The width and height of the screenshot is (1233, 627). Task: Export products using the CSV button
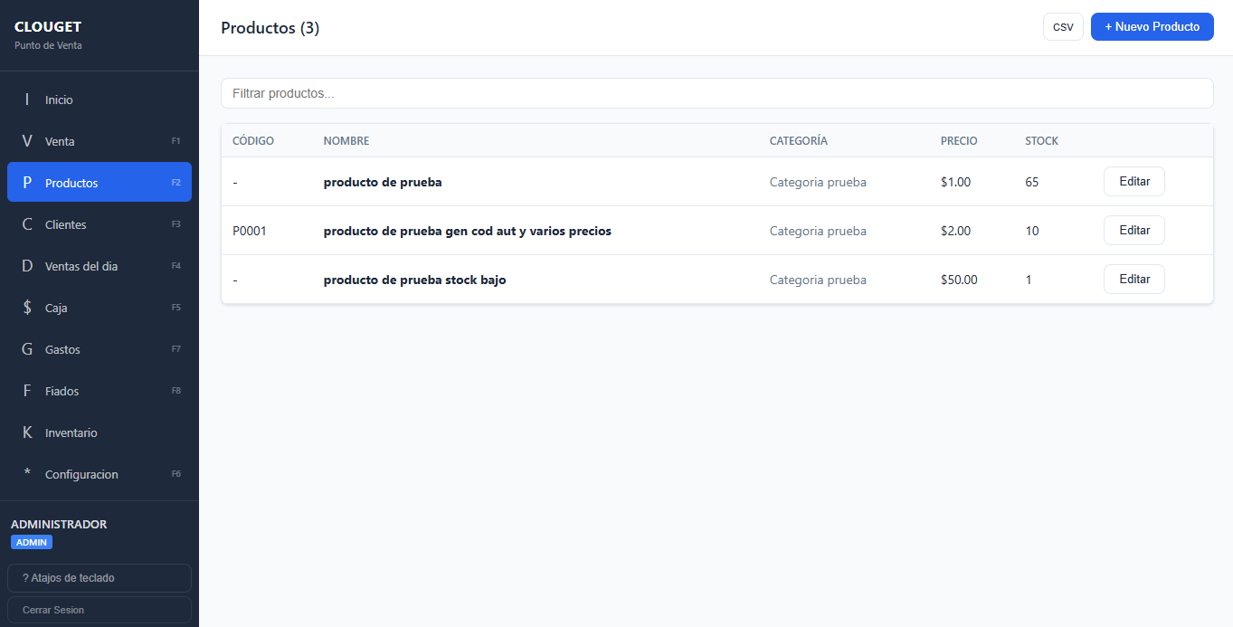pos(1062,26)
